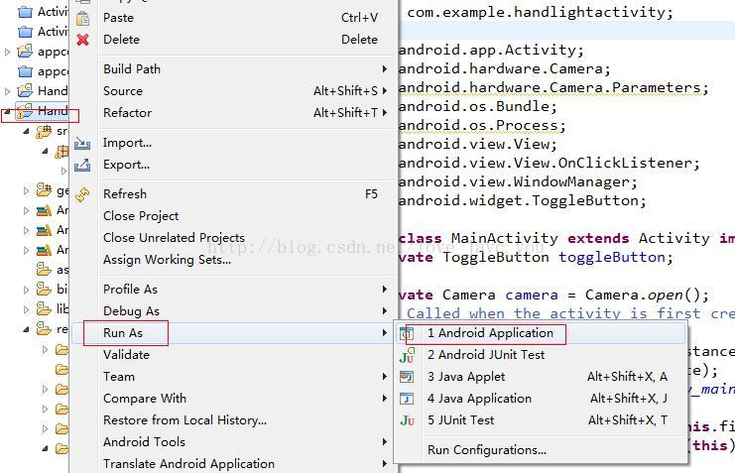This screenshot has height=473, width=735.
Task: Click the Android JUnit Test icon
Action: 407,355
